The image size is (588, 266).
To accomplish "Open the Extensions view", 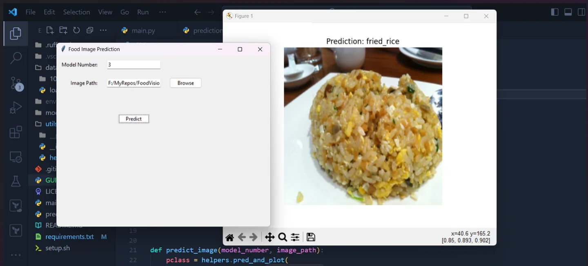I will point(16,132).
